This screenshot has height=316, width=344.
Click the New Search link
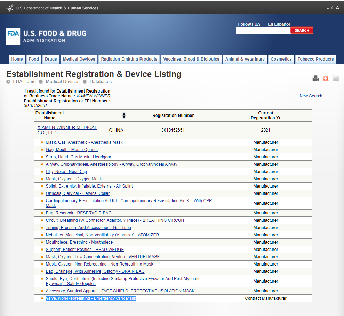[x=311, y=96]
